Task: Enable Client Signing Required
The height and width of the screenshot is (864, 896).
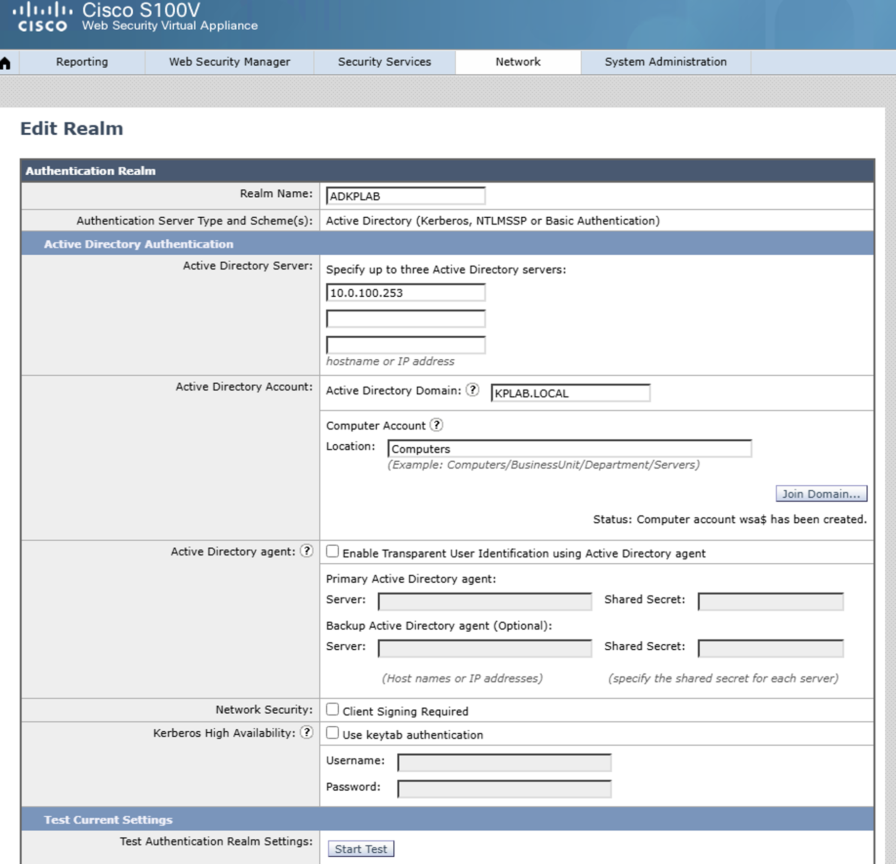Action: point(333,709)
